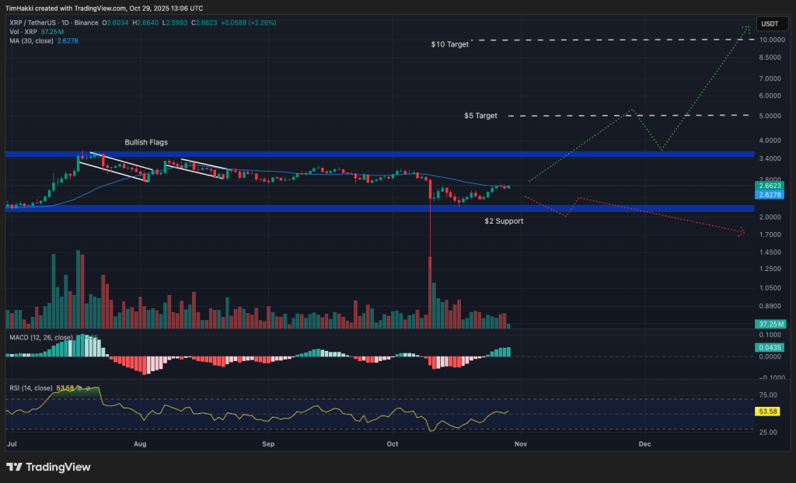Click the current price tag 2.6623 on price scale

click(769, 186)
